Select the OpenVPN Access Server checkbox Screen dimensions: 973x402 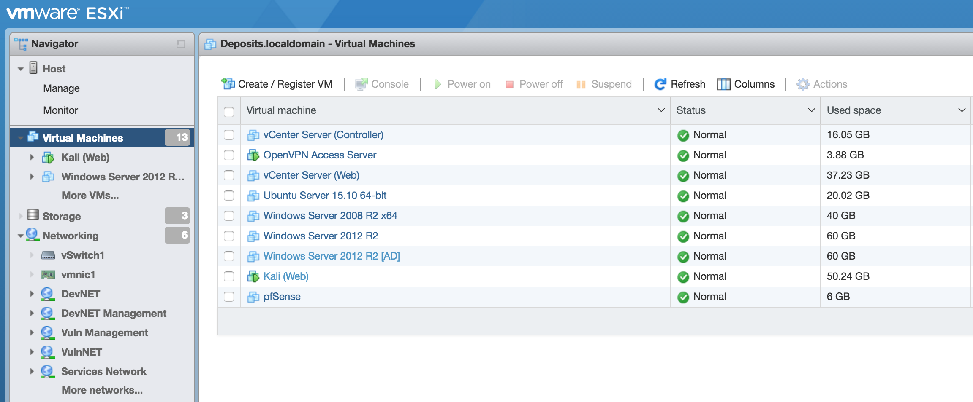pyautogui.click(x=229, y=155)
